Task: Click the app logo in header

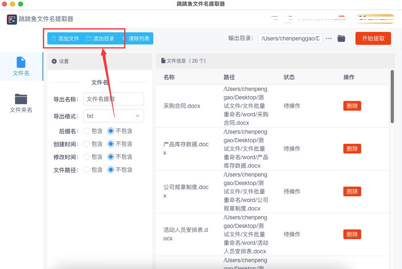Action: (x=12, y=19)
